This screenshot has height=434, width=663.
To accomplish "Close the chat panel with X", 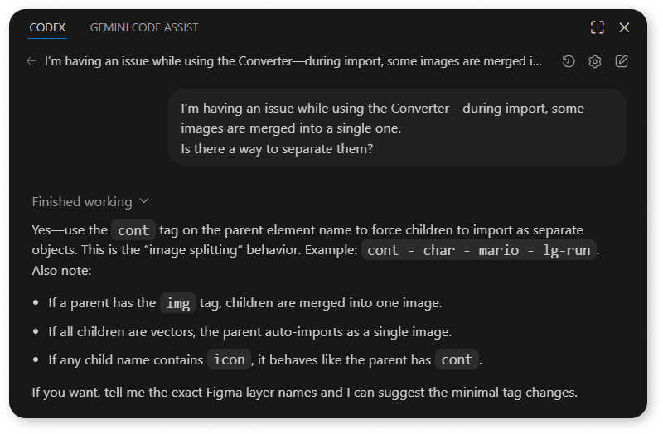I will 624,27.
